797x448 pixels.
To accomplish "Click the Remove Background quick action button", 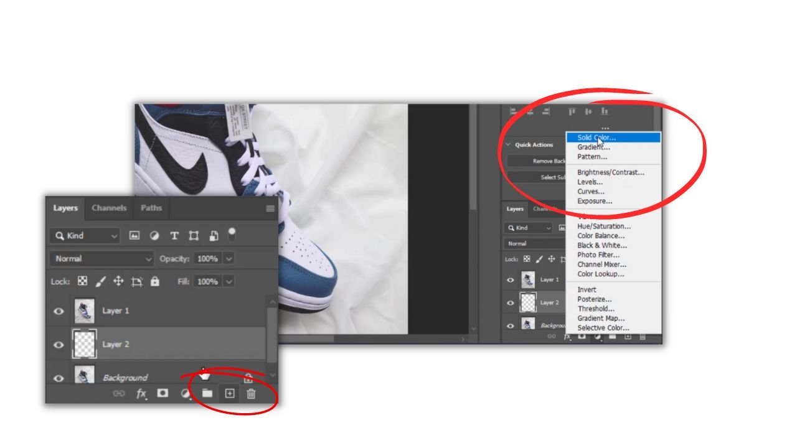I will coord(537,161).
